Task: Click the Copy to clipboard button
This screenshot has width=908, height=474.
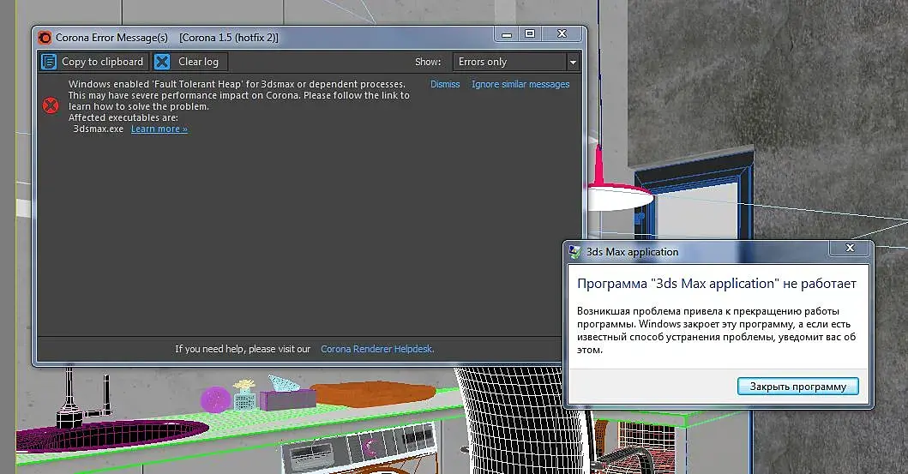Action: point(93,62)
